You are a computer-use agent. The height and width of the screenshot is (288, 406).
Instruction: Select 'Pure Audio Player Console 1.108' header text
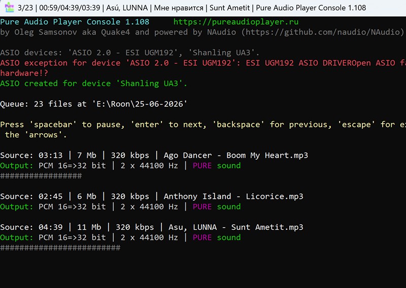75,22
